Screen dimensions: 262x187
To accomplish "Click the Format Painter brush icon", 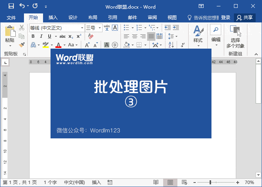I will [x=22, y=45].
